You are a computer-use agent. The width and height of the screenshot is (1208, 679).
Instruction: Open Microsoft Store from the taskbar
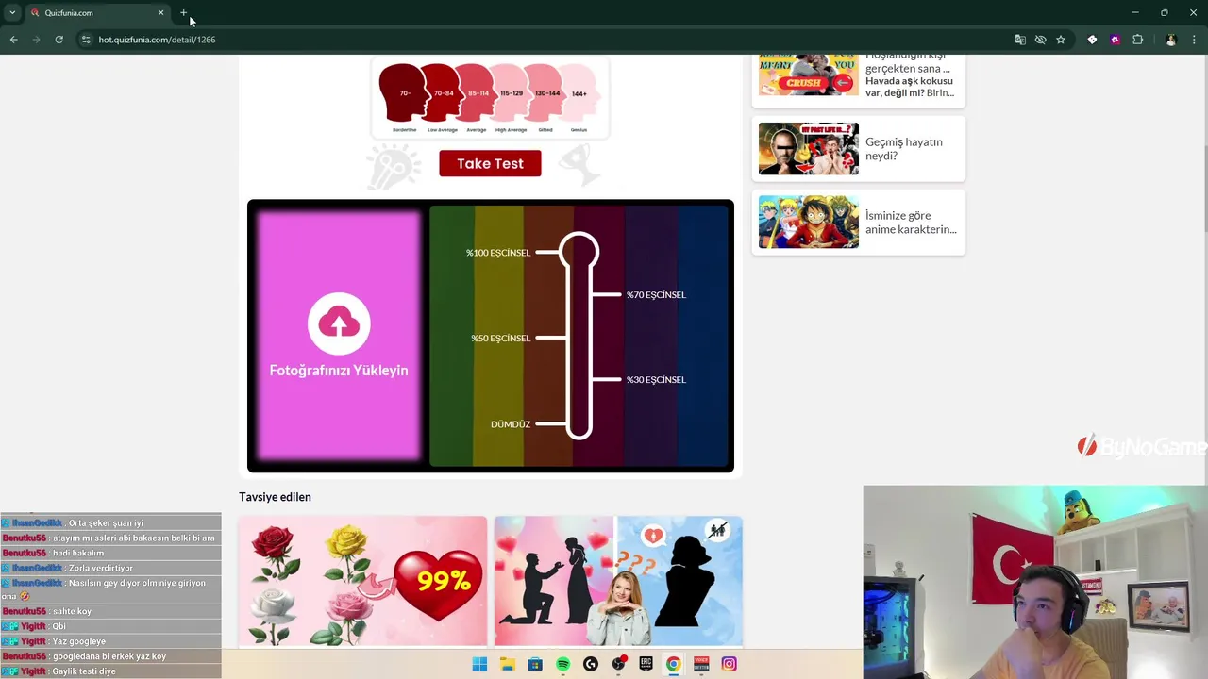535,664
